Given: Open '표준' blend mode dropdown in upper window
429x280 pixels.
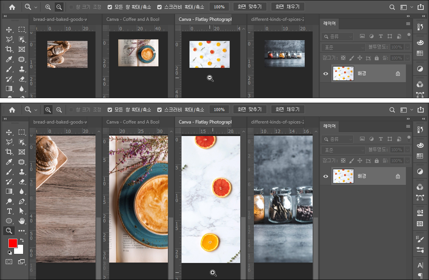Looking at the screenshot, I should pos(343,47).
